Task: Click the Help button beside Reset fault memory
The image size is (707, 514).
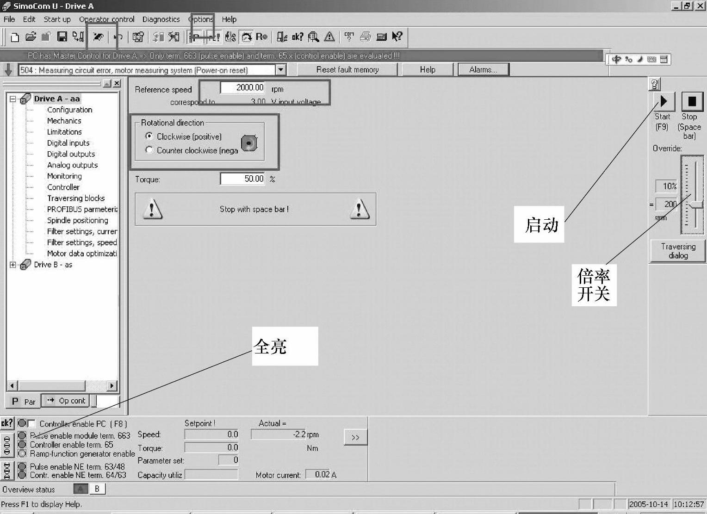Action: [x=428, y=70]
